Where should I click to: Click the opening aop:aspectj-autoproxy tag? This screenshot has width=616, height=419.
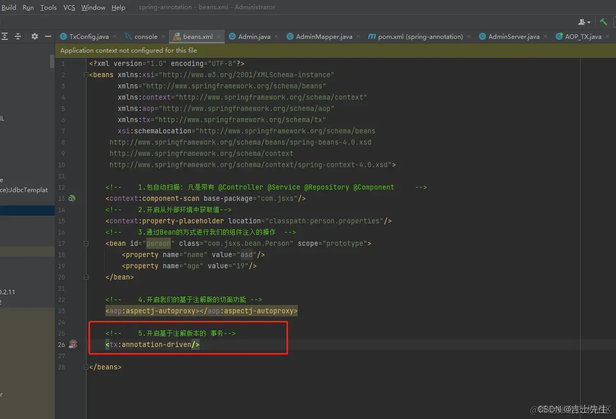[152, 311]
